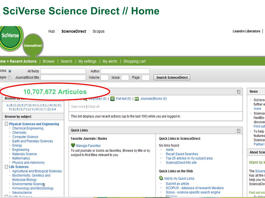Click the Full text page icon
Viewport: 265px width, 198px height.
(x=112, y=99)
